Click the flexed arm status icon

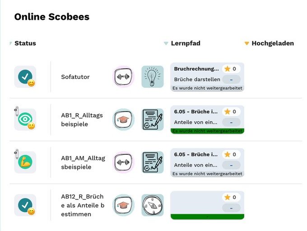[x=25, y=162]
